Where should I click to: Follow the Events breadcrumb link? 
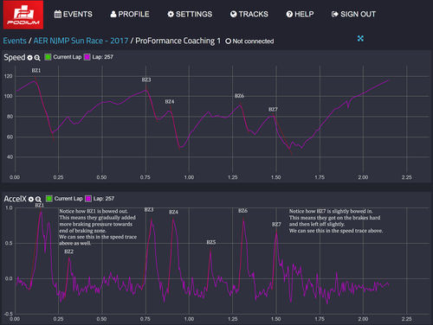(15, 41)
